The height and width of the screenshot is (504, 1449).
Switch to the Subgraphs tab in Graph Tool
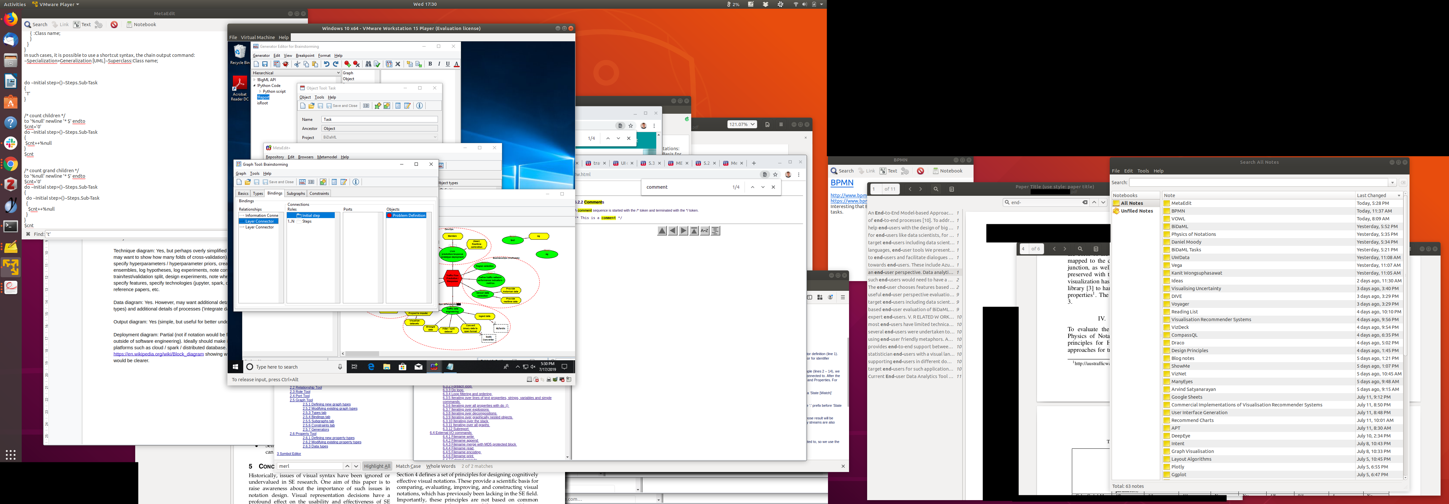point(295,193)
